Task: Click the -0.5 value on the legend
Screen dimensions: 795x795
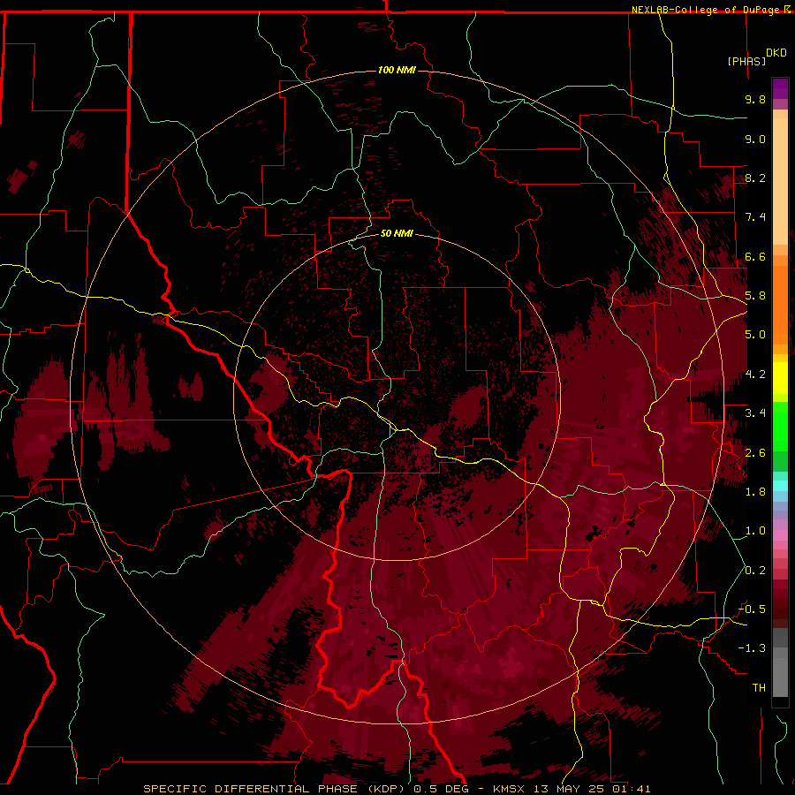Action: 752,609
